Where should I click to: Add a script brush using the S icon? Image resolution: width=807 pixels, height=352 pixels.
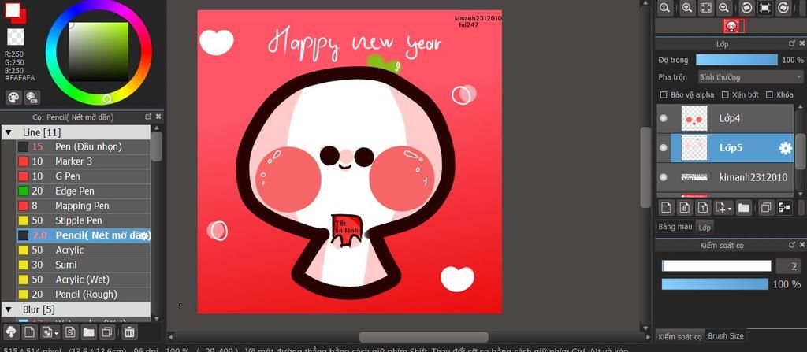tap(70, 332)
